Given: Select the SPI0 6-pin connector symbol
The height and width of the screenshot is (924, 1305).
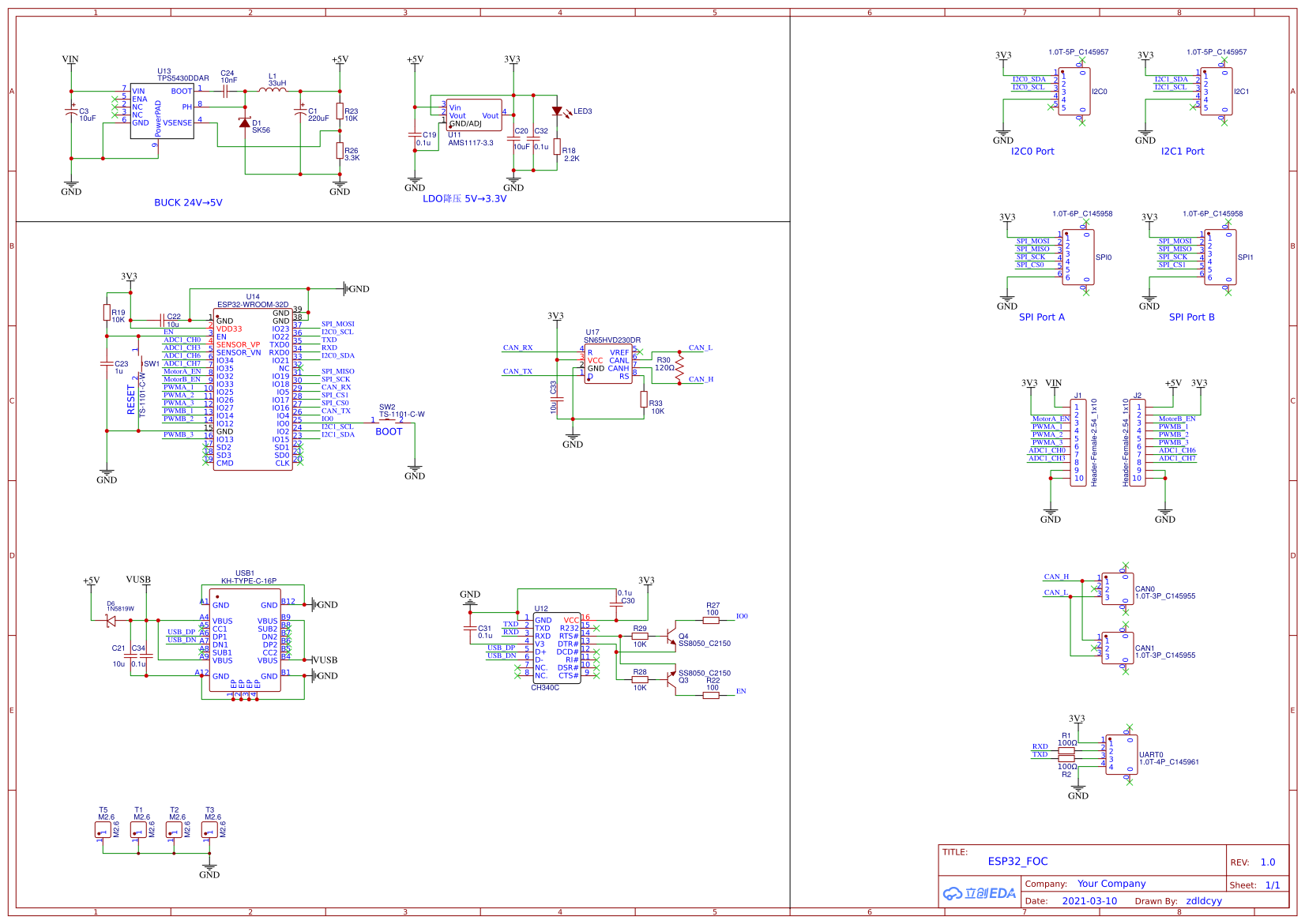Looking at the screenshot, I should 1078,257.
